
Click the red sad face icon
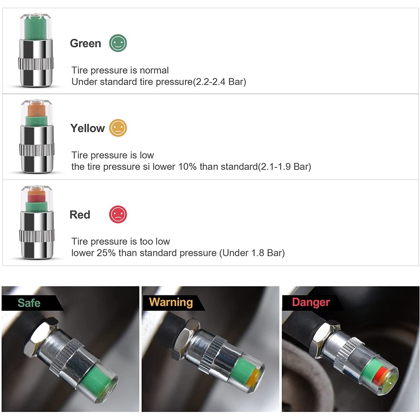point(118,214)
